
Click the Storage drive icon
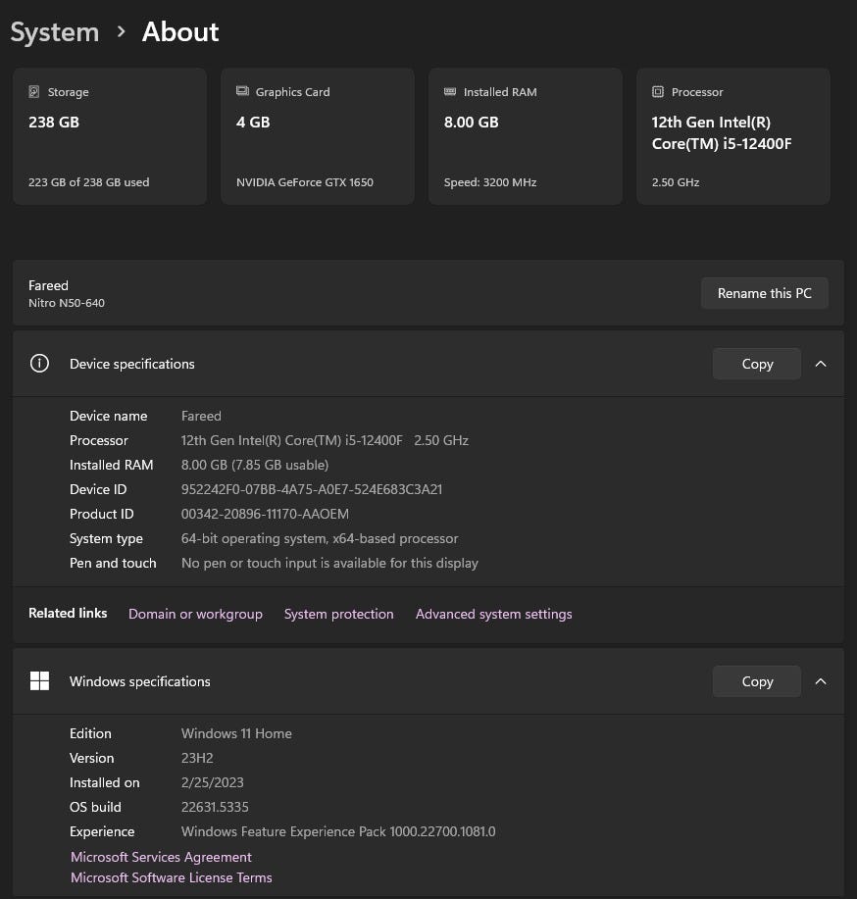(x=34, y=92)
